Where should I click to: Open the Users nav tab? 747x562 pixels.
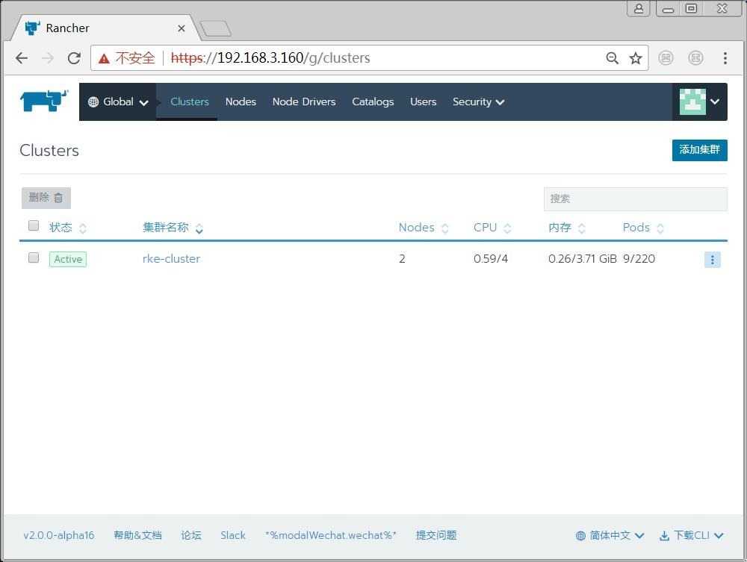[x=423, y=102]
